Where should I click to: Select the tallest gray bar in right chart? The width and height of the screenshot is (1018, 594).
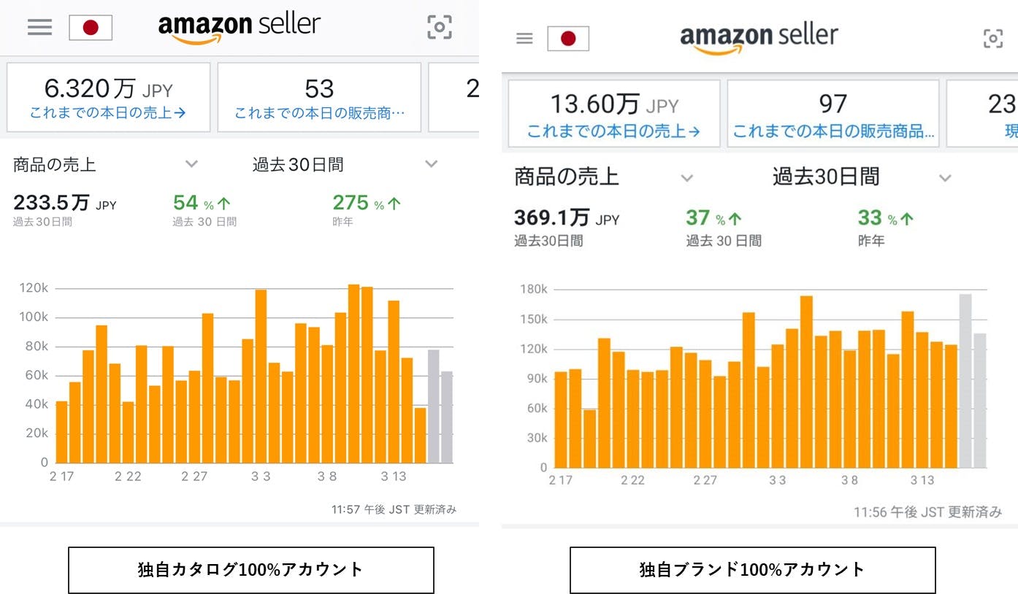(x=965, y=380)
